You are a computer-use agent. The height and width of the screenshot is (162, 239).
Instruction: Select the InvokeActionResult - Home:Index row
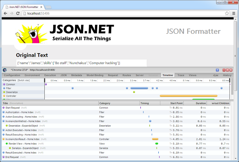[116, 139]
